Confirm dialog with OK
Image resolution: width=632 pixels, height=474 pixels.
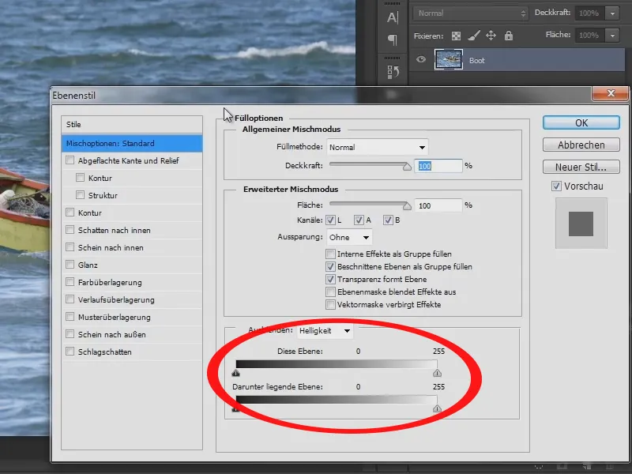pos(581,122)
